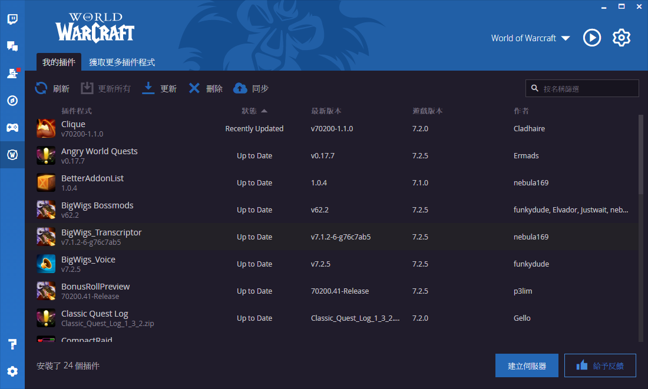
Task: Click the 插件程式 column header
Action: coord(77,111)
